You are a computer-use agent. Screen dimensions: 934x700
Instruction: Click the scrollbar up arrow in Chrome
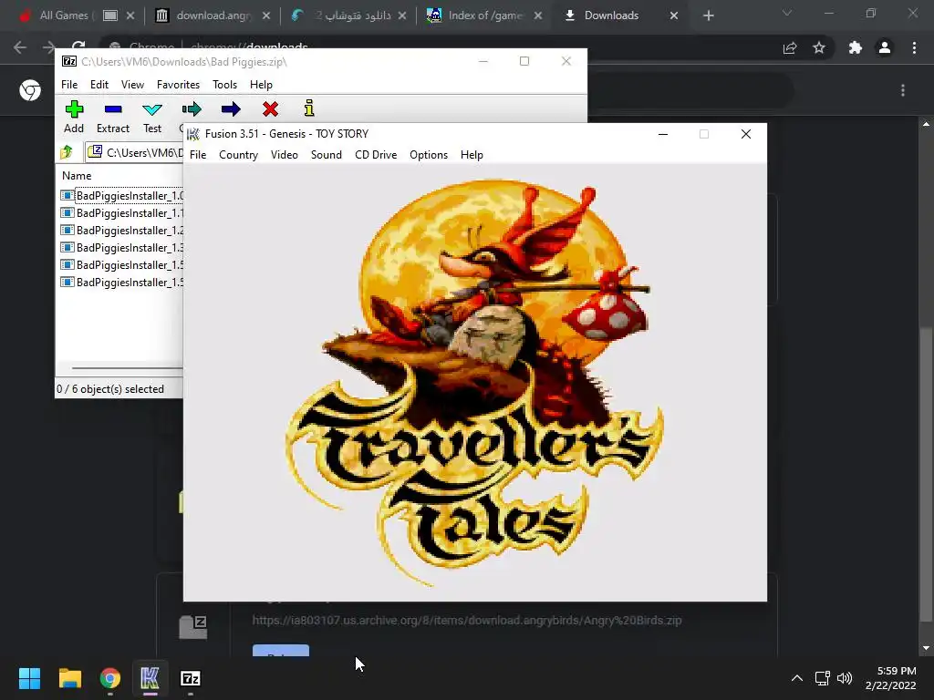coord(926,124)
